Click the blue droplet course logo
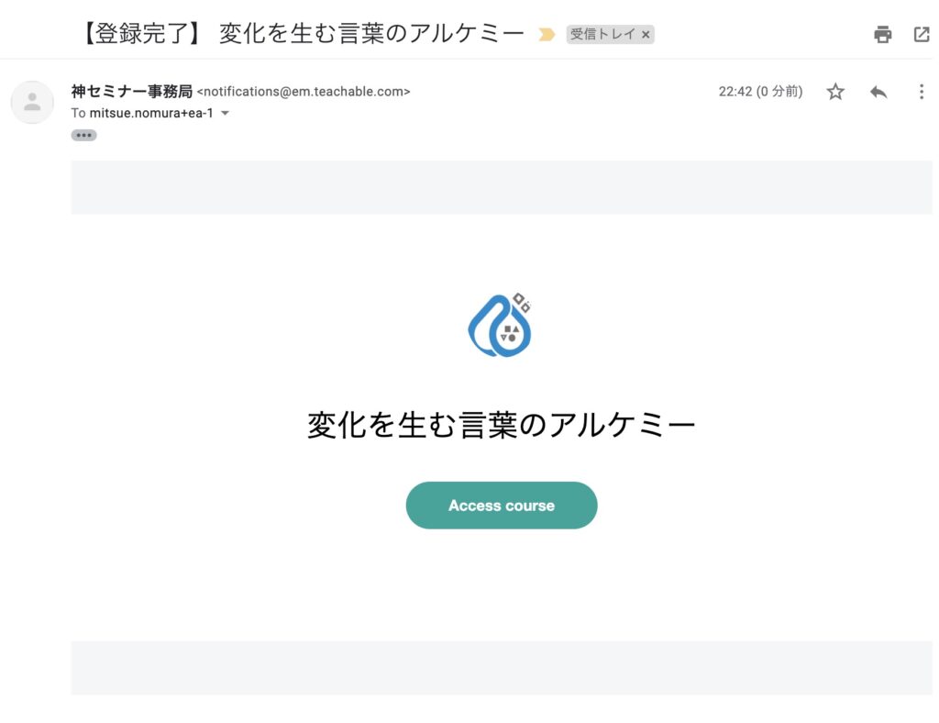Image resolution: width=939 pixels, height=723 pixels. tap(500, 325)
